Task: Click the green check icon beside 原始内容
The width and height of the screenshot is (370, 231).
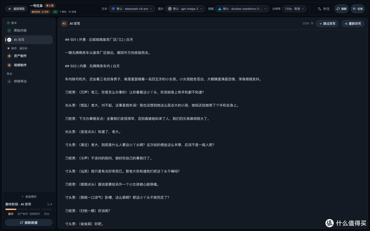Action: 9,30
